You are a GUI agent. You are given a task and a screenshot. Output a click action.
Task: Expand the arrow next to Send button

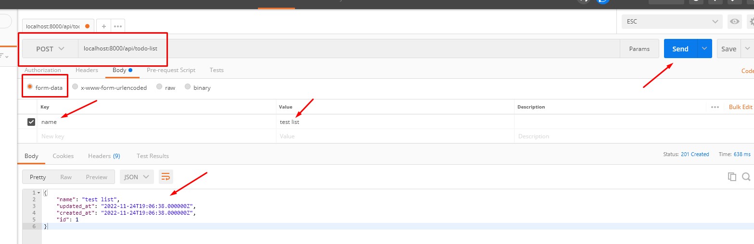tap(704, 49)
